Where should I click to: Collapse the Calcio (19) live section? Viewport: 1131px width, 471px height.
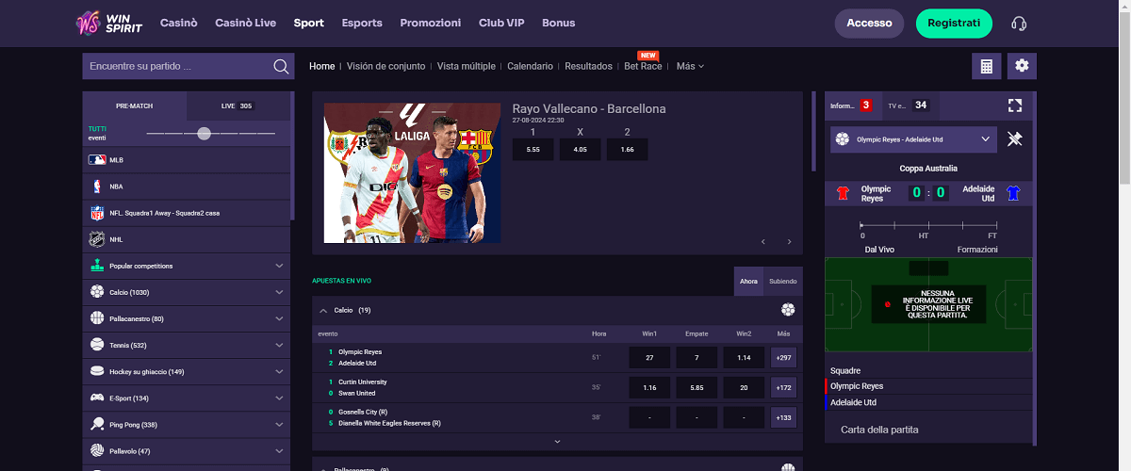[323, 310]
